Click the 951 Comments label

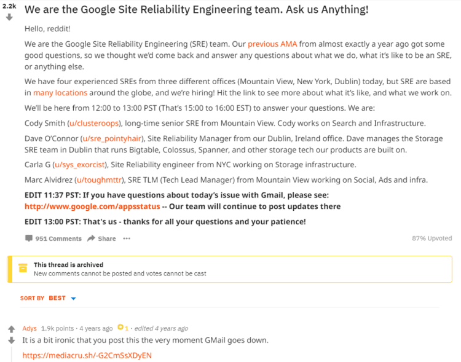[x=58, y=238]
